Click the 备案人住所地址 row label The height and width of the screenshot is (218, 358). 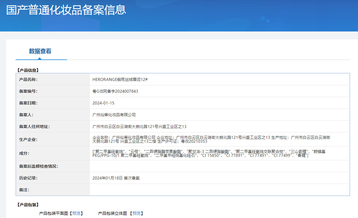click(34, 127)
